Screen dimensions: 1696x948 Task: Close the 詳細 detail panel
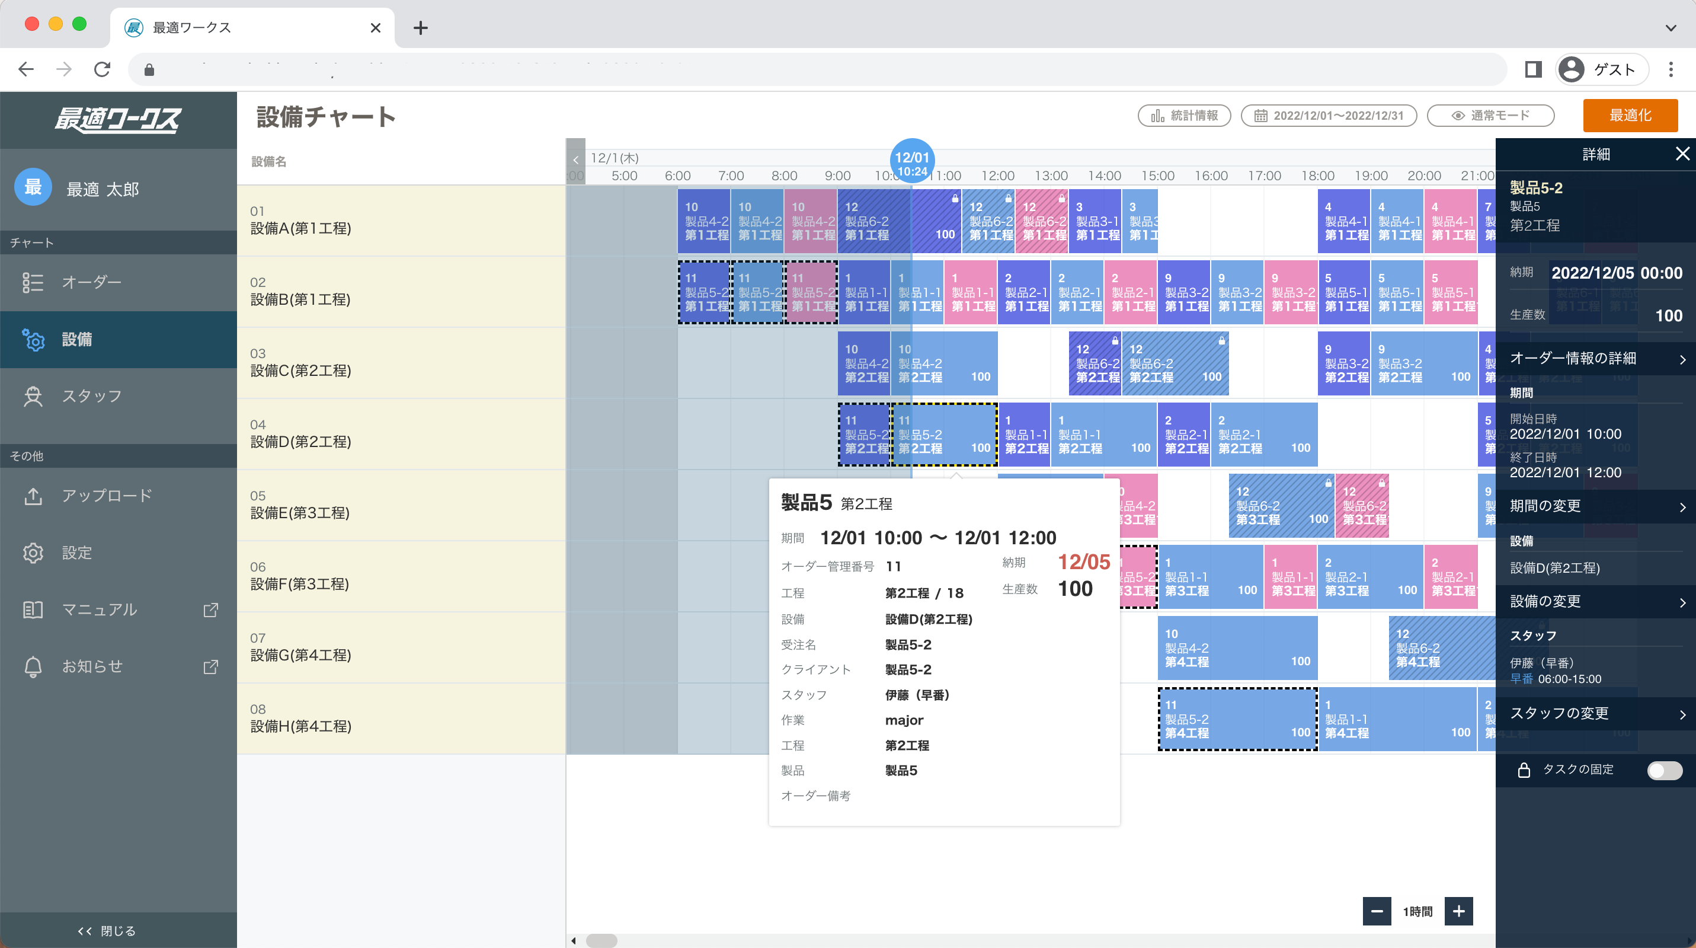(x=1682, y=154)
